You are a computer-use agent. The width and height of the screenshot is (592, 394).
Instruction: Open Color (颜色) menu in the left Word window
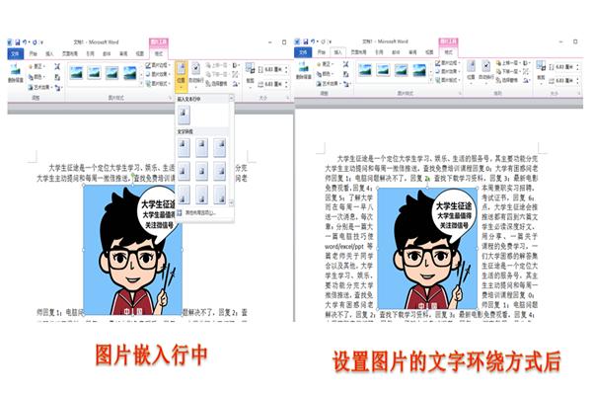(x=37, y=77)
